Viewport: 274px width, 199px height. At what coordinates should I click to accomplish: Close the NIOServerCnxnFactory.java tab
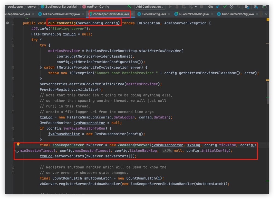(83, 14)
